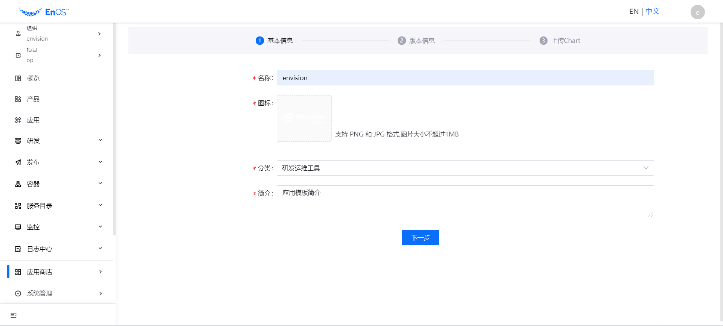
Task: Focus the 简介 description textarea
Action: click(x=465, y=202)
